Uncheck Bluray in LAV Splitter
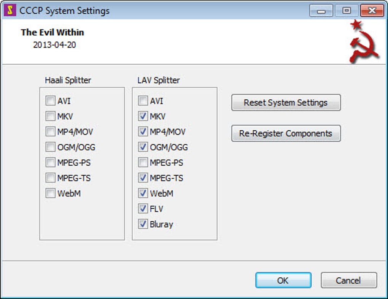Viewport: 388px width, 299px height. (143, 224)
